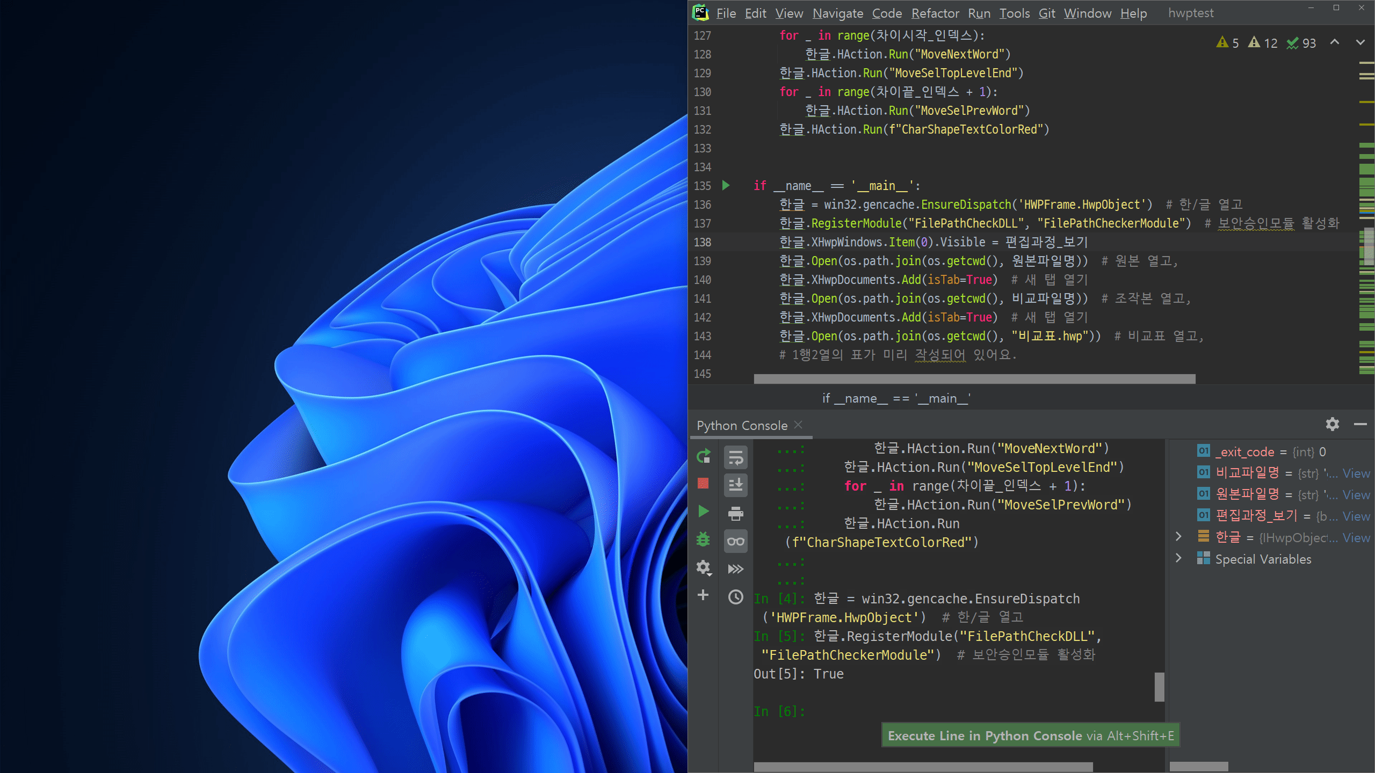Click View link for 편집과정_보기 variable
Viewport: 1375px width, 773px height.
tap(1356, 516)
